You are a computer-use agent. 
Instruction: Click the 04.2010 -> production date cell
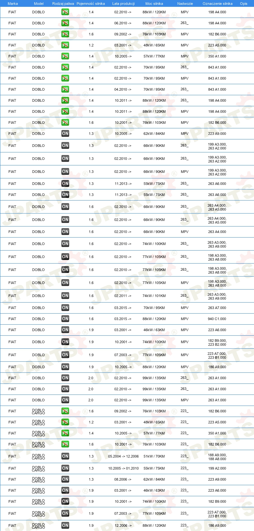pos(123,89)
